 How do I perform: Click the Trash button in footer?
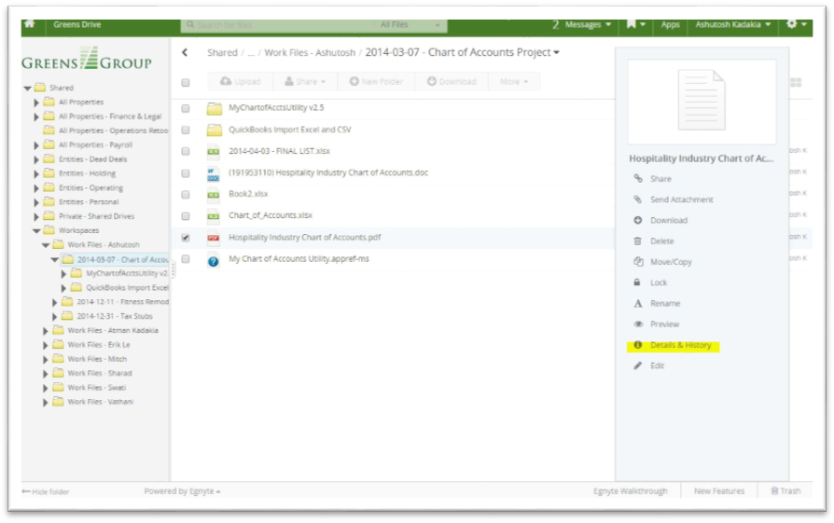pyautogui.click(x=784, y=491)
